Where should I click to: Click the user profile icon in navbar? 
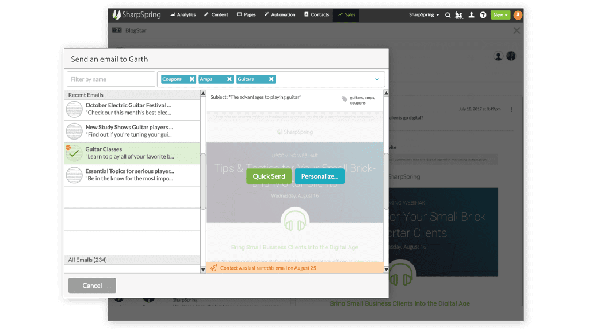pos(471,15)
